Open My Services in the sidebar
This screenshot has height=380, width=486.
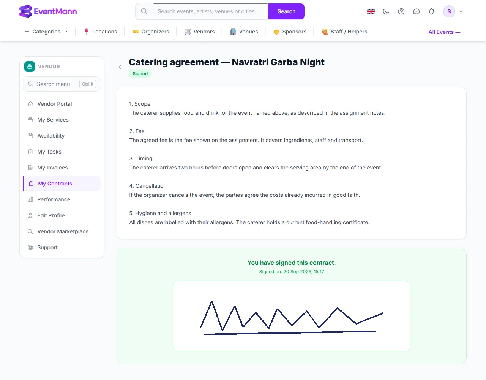[62, 120]
